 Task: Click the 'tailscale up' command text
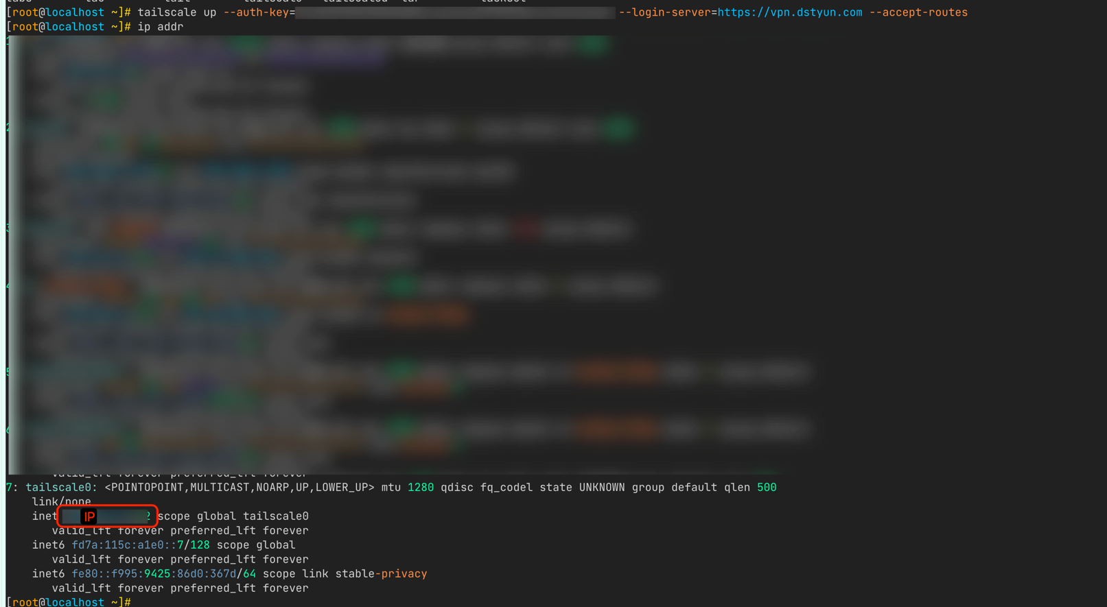click(x=176, y=12)
